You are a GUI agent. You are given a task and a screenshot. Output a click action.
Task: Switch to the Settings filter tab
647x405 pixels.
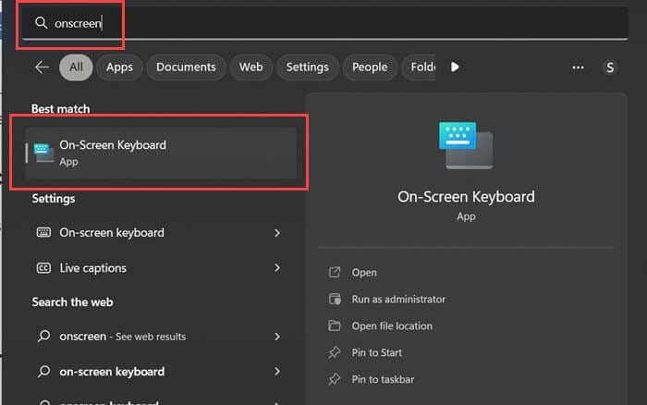[308, 67]
